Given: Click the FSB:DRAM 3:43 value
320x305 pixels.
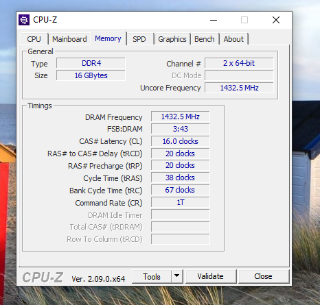Looking at the screenshot, I should click(x=181, y=129).
